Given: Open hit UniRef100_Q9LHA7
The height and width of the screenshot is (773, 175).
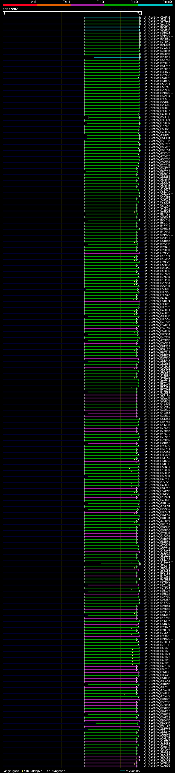Looking at the screenshot, I should [157, 30].
